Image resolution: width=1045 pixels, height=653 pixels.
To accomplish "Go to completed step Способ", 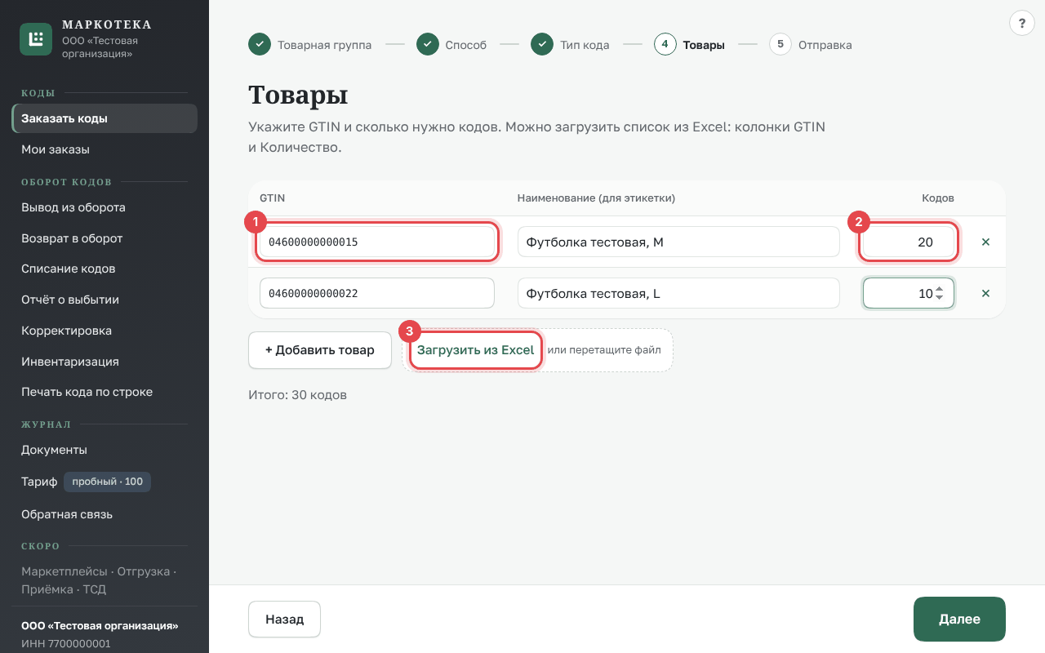I will [451, 45].
